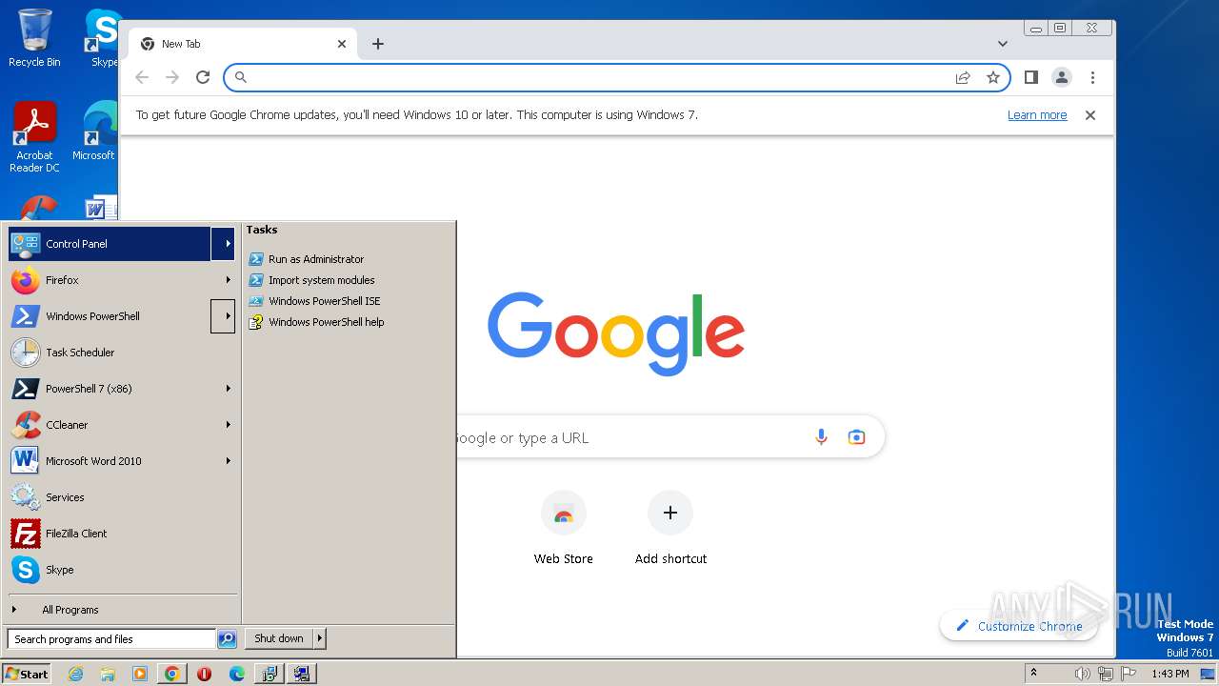The width and height of the screenshot is (1219, 686).
Task: Expand Windows PowerShell jump list arrow
Action: [223, 316]
